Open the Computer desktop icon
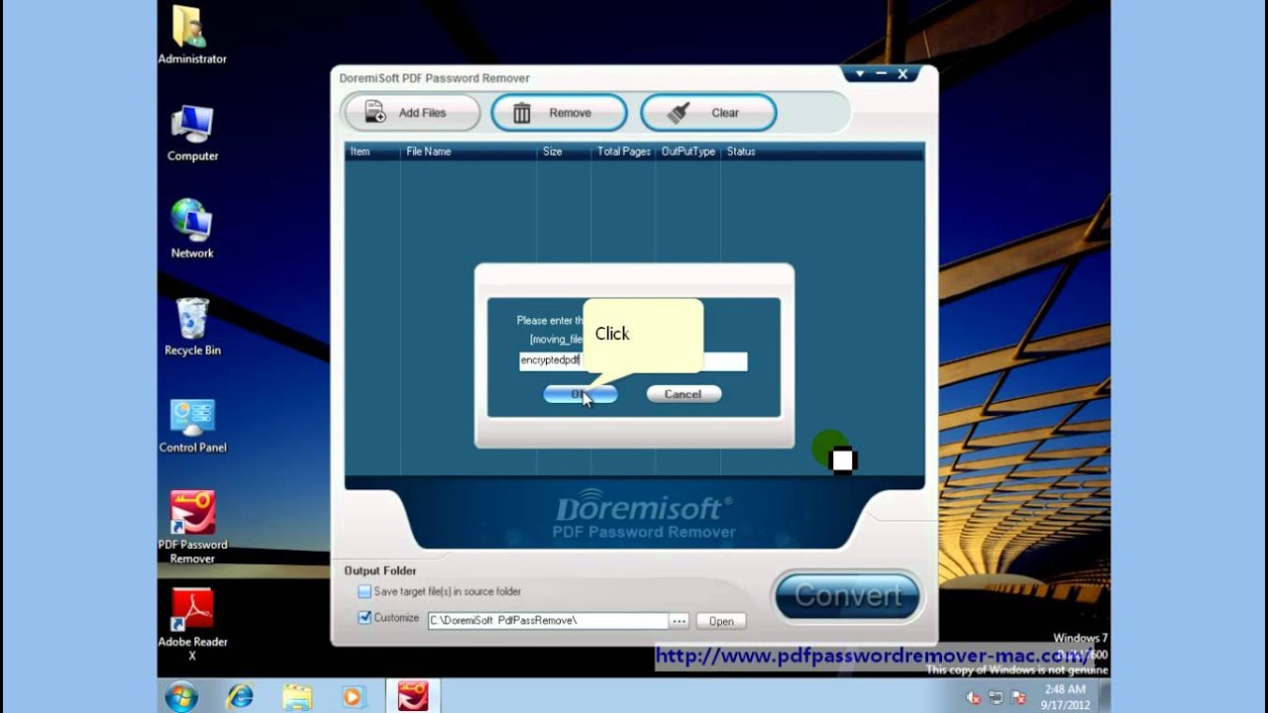Viewport: 1268px width, 713px height. (192, 132)
